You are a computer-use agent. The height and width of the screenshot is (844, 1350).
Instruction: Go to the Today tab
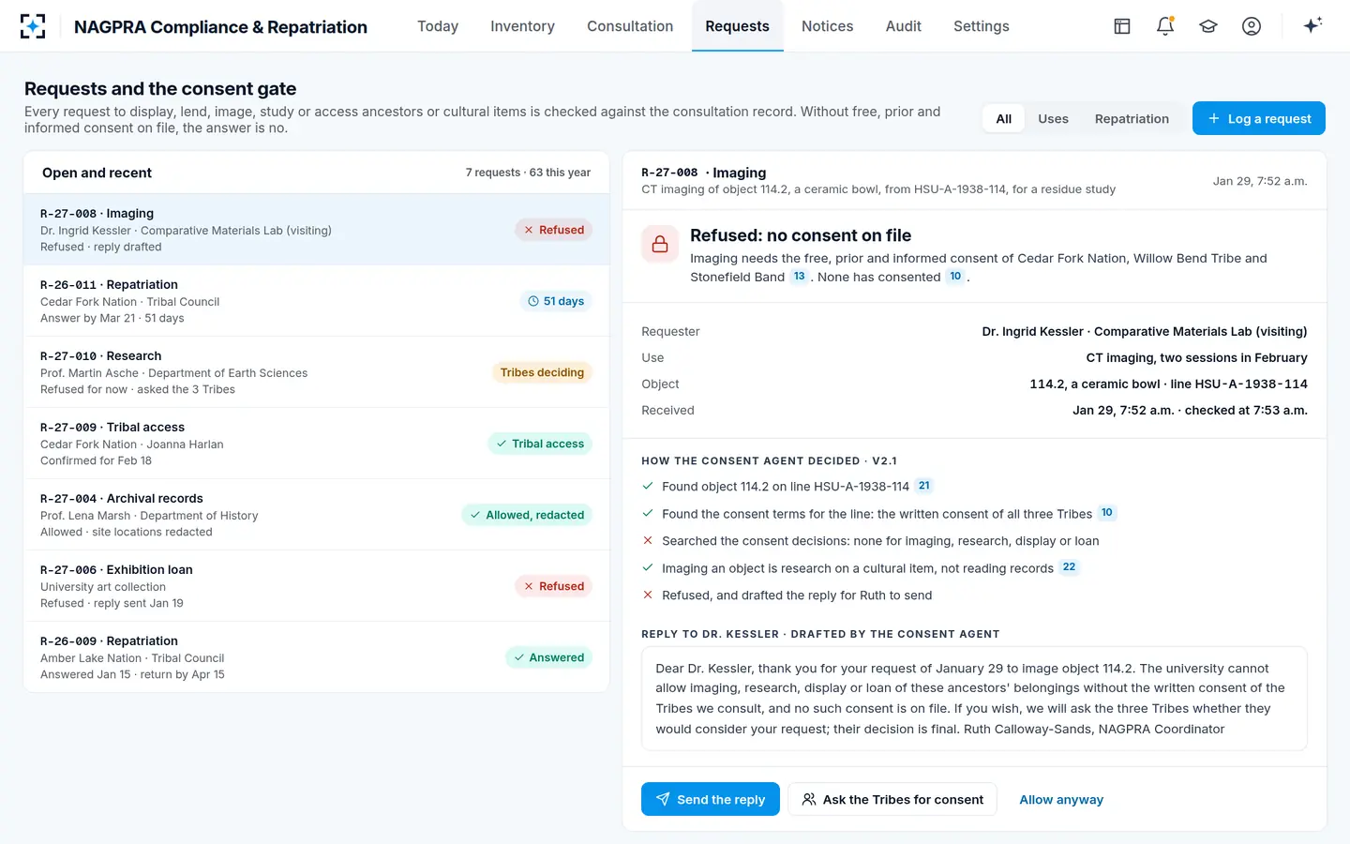click(438, 26)
